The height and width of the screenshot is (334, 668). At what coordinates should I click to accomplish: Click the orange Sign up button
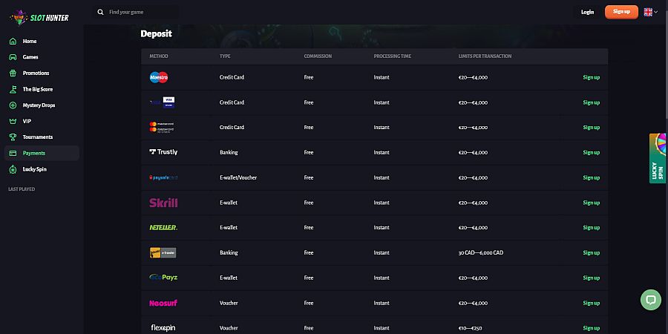click(621, 12)
